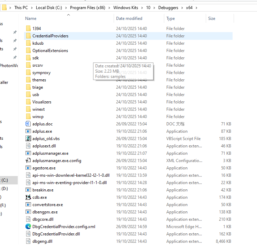Screen dimensions: 257x248
Task: Sort by the Type column header
Action: (171, 19)
